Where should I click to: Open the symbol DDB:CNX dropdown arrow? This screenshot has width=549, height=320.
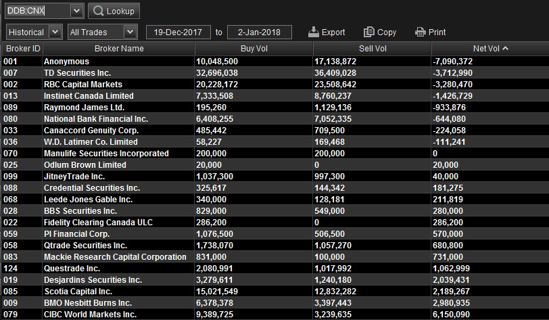(76, 11)
